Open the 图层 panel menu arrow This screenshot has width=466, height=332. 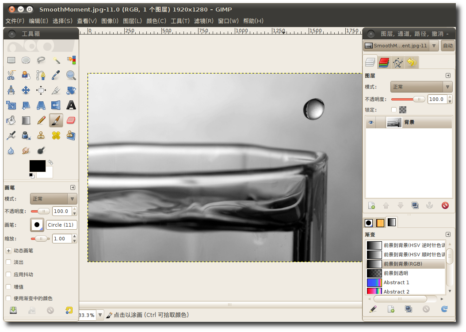coord(448,76)
